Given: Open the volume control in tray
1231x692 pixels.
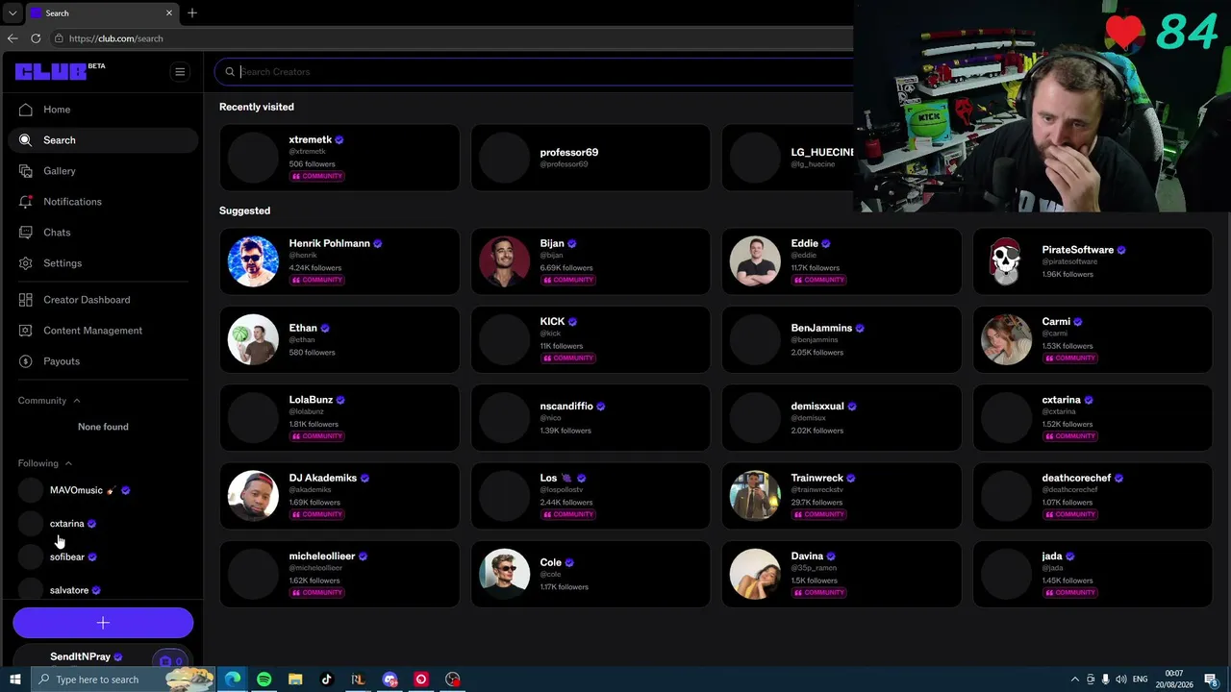Looking at the screenshot, I should tap(1120, 680).
